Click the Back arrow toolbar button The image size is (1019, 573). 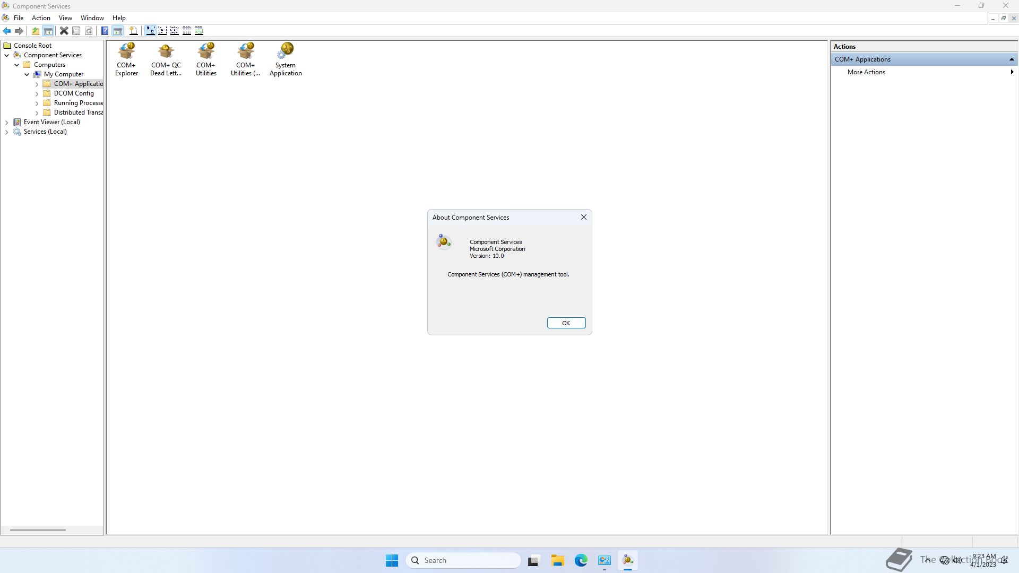coord(7,31)
